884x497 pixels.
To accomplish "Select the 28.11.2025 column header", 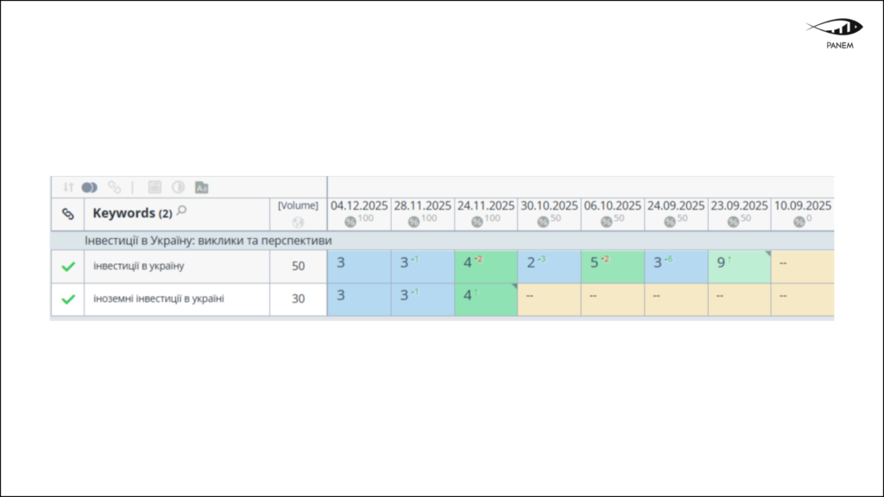I will click(422, 206).
